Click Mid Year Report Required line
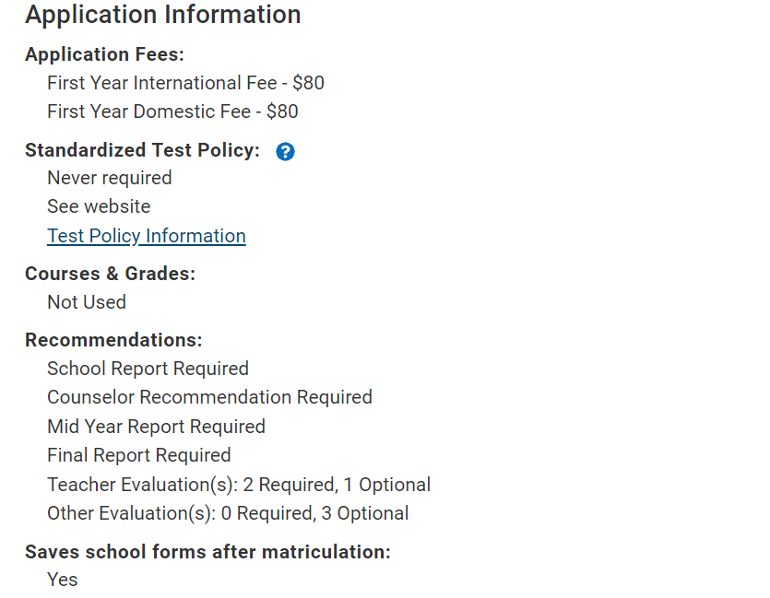The width and height of the screenshot is (770, 598). coord(156,427)
